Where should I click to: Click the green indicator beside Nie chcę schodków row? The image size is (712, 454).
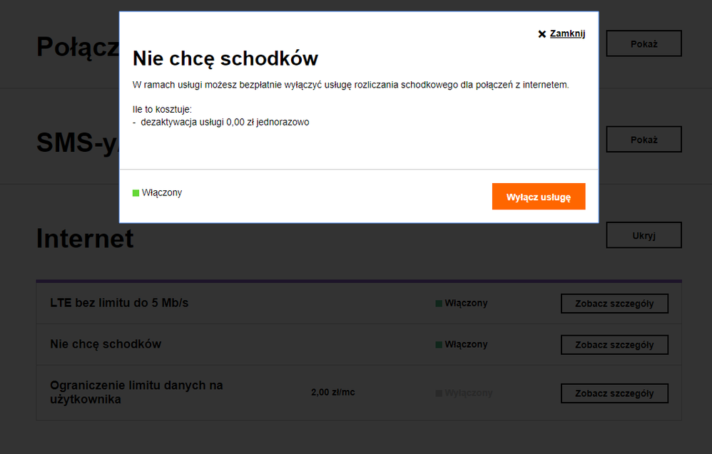pos(438,344)
